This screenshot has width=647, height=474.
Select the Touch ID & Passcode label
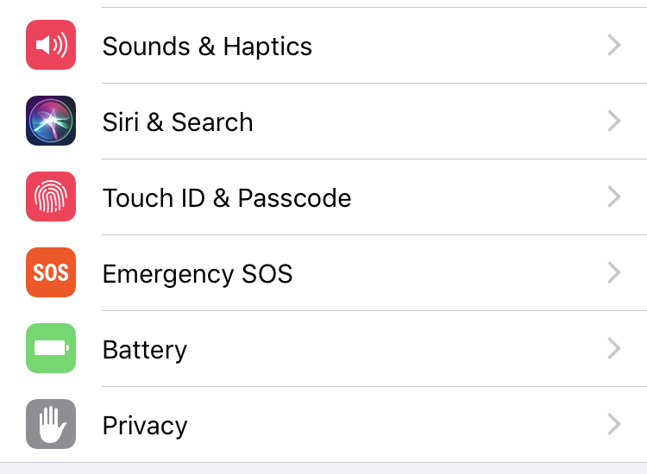pos(227,198)
